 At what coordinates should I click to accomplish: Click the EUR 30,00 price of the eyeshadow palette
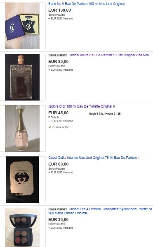[x=59, y=220]
